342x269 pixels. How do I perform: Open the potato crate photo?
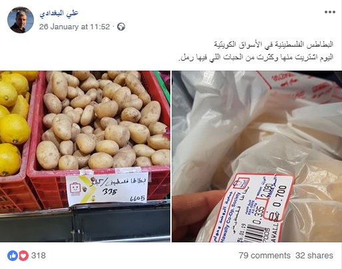[85, 156]
